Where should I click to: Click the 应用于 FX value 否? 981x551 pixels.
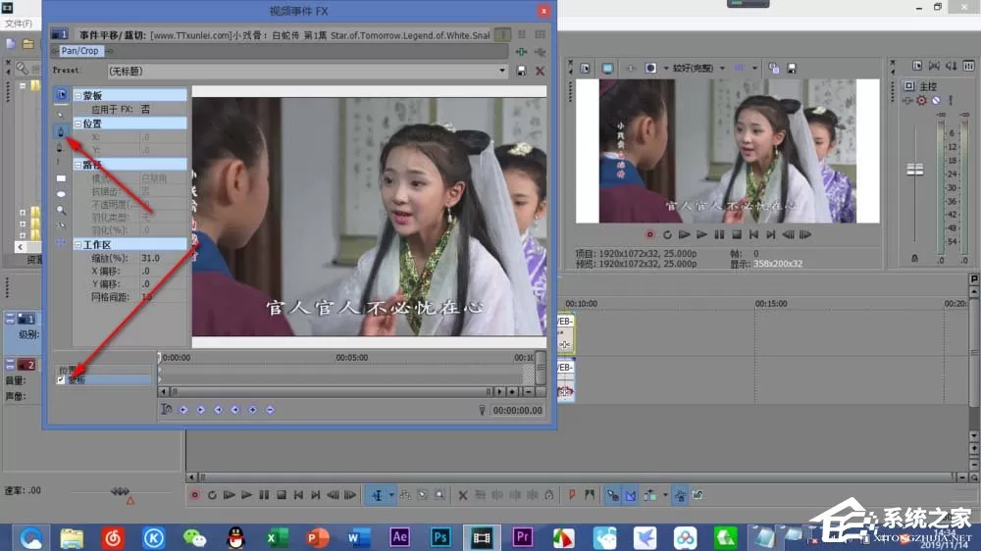145,109
